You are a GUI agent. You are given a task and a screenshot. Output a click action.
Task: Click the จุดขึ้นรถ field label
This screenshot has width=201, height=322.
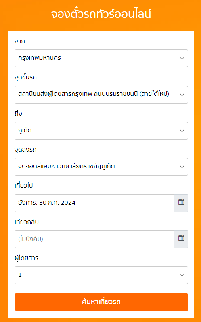point(25,77)
